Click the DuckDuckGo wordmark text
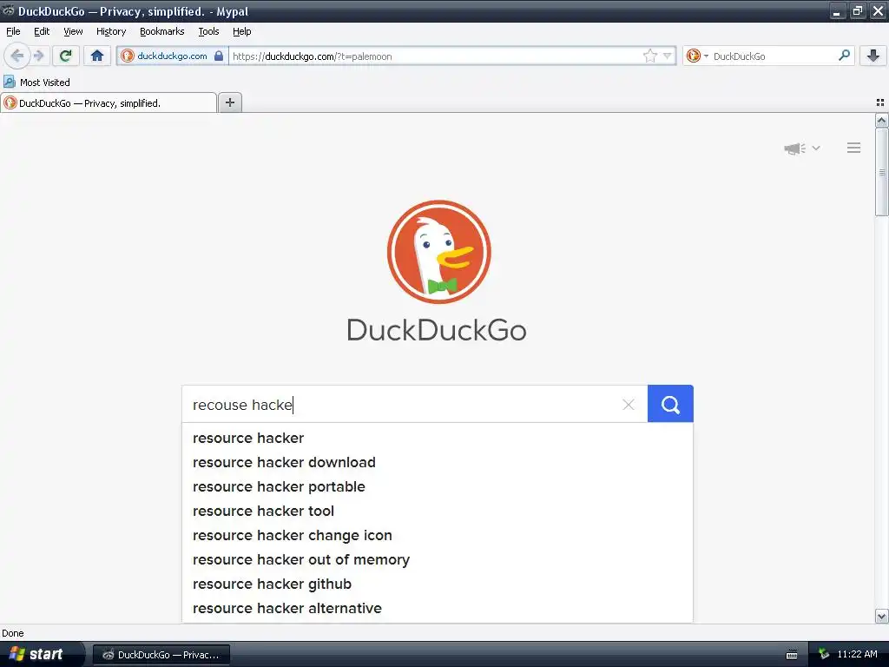The height and width of the screenshot is (667, 889). click(437, 330)
